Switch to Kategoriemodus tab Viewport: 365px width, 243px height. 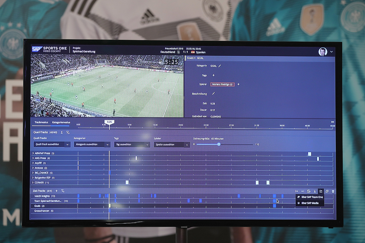61,122
